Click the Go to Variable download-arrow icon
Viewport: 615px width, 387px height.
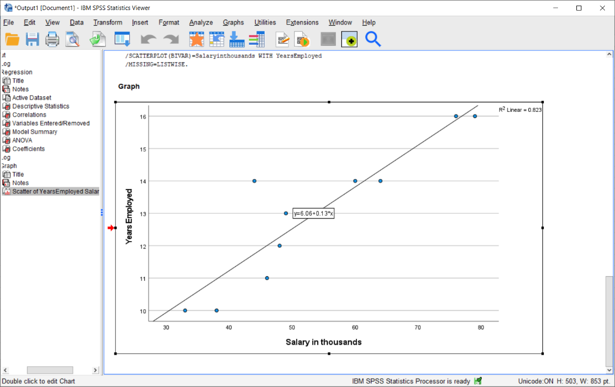pyautogui.click(x=237, y=39)
